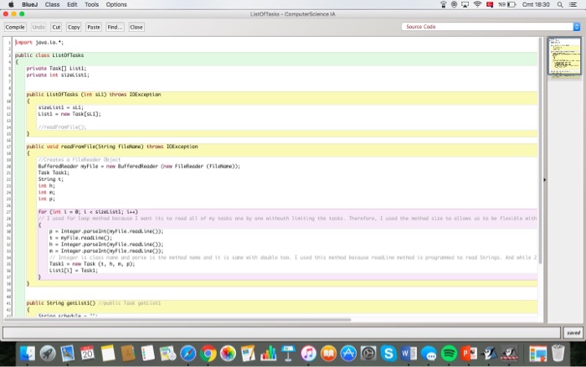Click the greyed Undo button
Image resolution: width=586 pixels, height=367 pixels.
tap(39, 27)
